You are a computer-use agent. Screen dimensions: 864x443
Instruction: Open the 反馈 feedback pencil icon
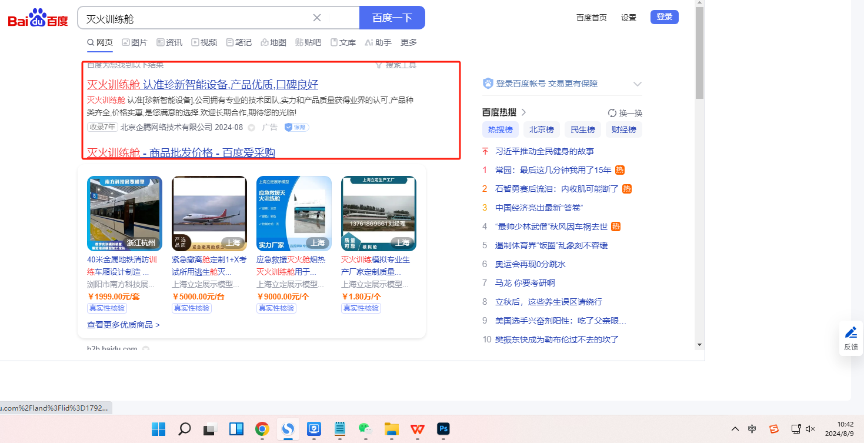click(850, 332)
